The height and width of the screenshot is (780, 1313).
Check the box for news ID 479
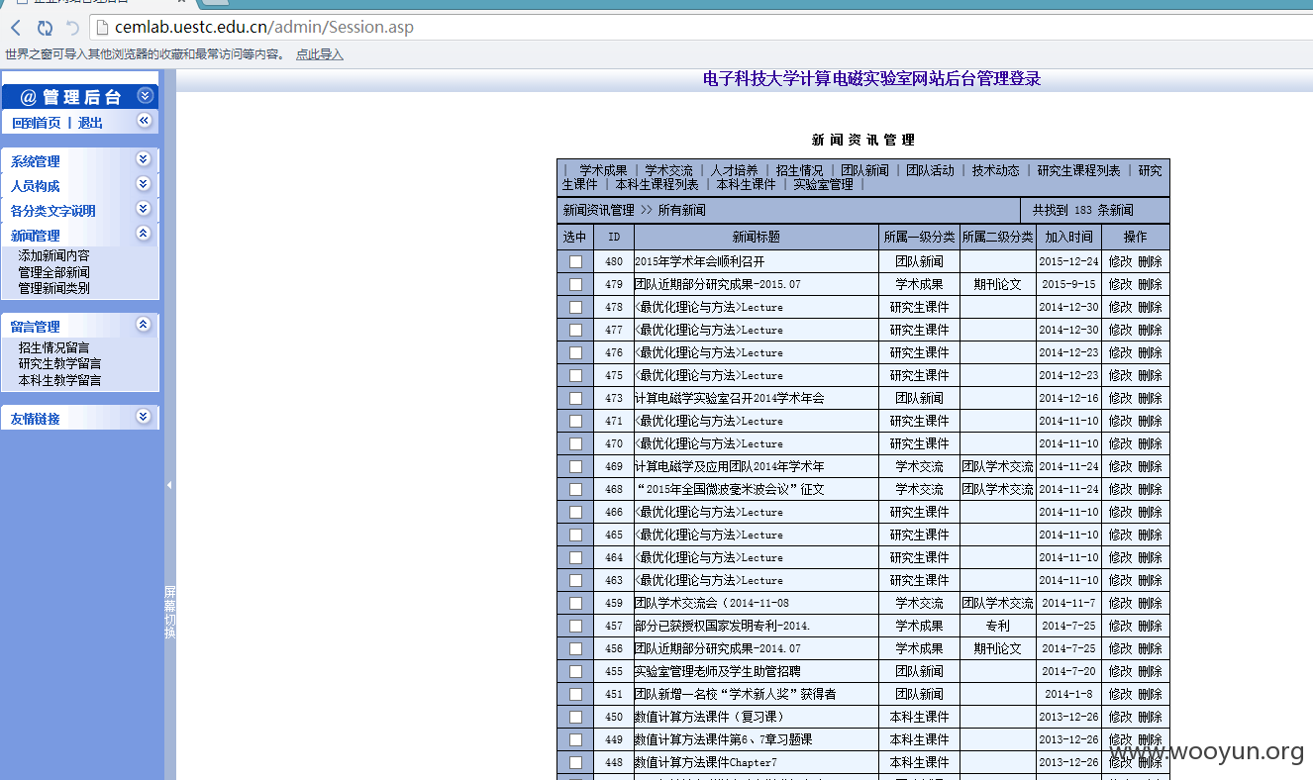point(575,284)
